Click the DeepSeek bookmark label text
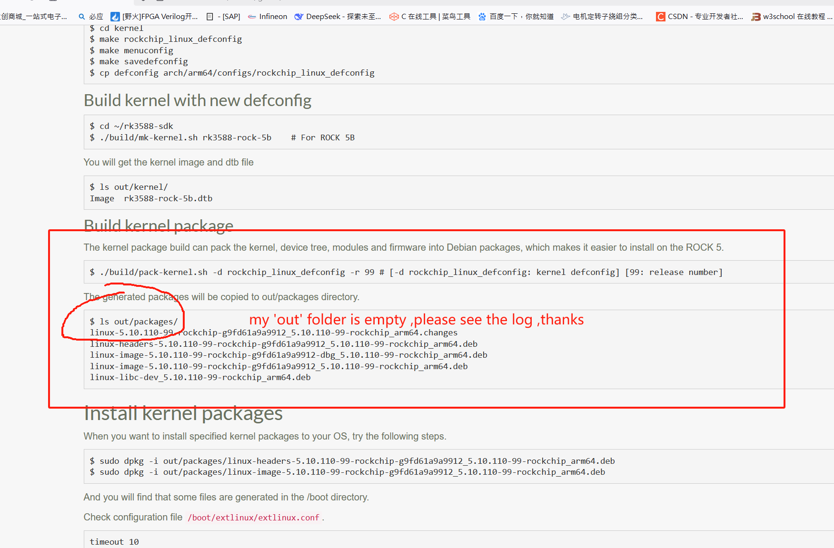The width and height of the screenshot is (834, 548). coord(343,17)
